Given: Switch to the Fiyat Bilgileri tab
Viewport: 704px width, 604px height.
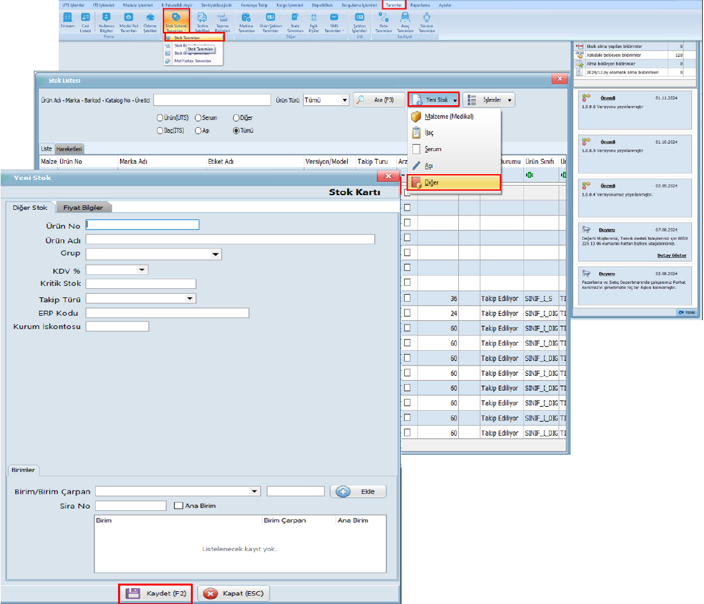Looking at the screenshot, I should [x=84, y=207].
